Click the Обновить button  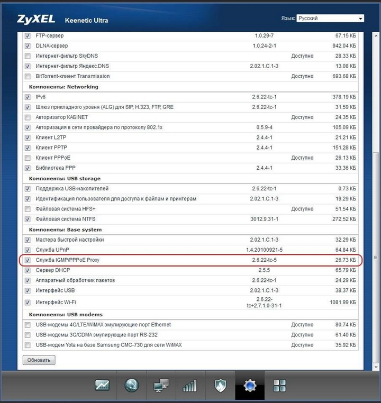(x=39, y=360)
